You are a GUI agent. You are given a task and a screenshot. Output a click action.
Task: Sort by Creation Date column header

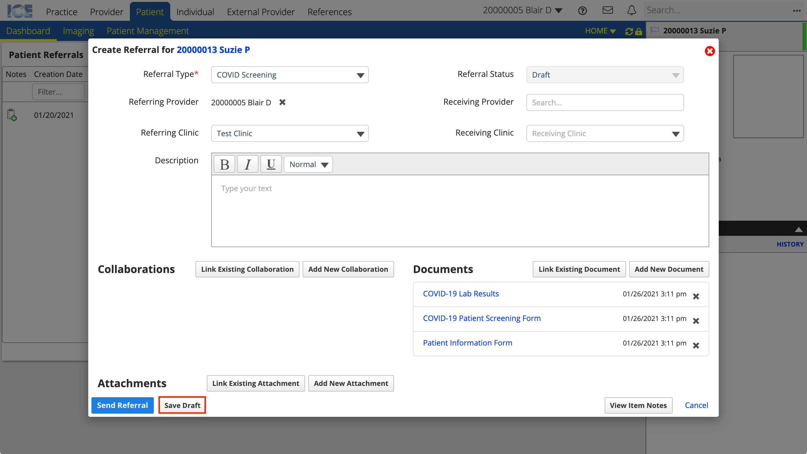pos(58,74)
